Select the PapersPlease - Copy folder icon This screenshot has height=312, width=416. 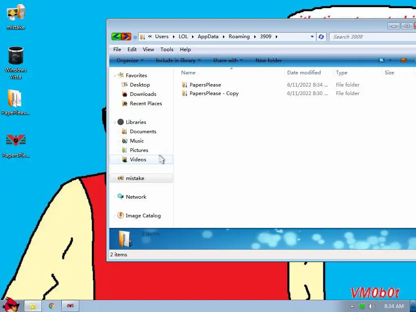(x=185, y=93)
